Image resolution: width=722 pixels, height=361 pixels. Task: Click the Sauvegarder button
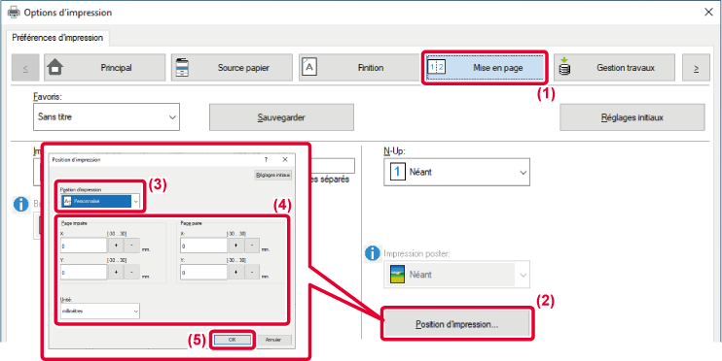click(281, 117)
